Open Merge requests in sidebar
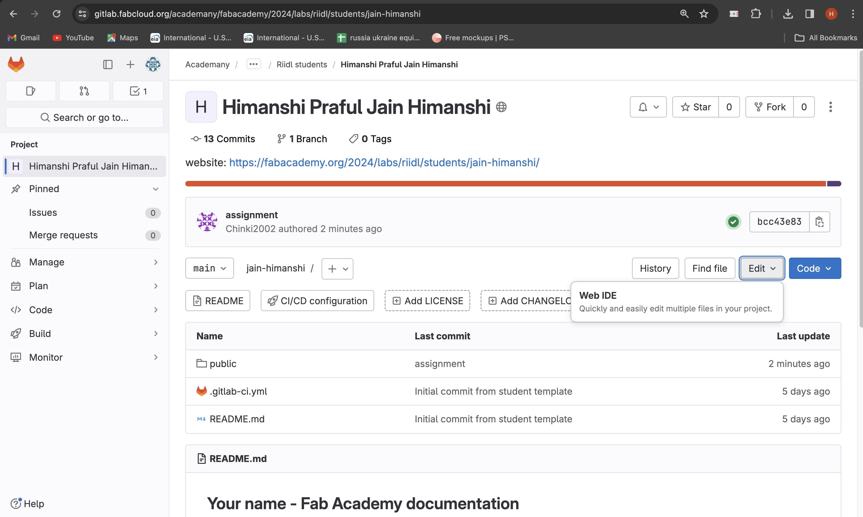 pyautogui.click(x=84, y=235)
